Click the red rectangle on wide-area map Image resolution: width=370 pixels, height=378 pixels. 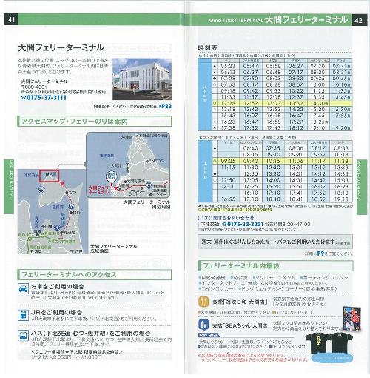tap(50, 176)
